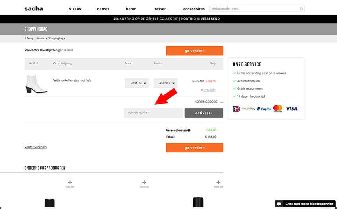Click the Verder winkelen link

35,147
